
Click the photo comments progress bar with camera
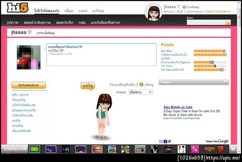[x=210, y=62]
